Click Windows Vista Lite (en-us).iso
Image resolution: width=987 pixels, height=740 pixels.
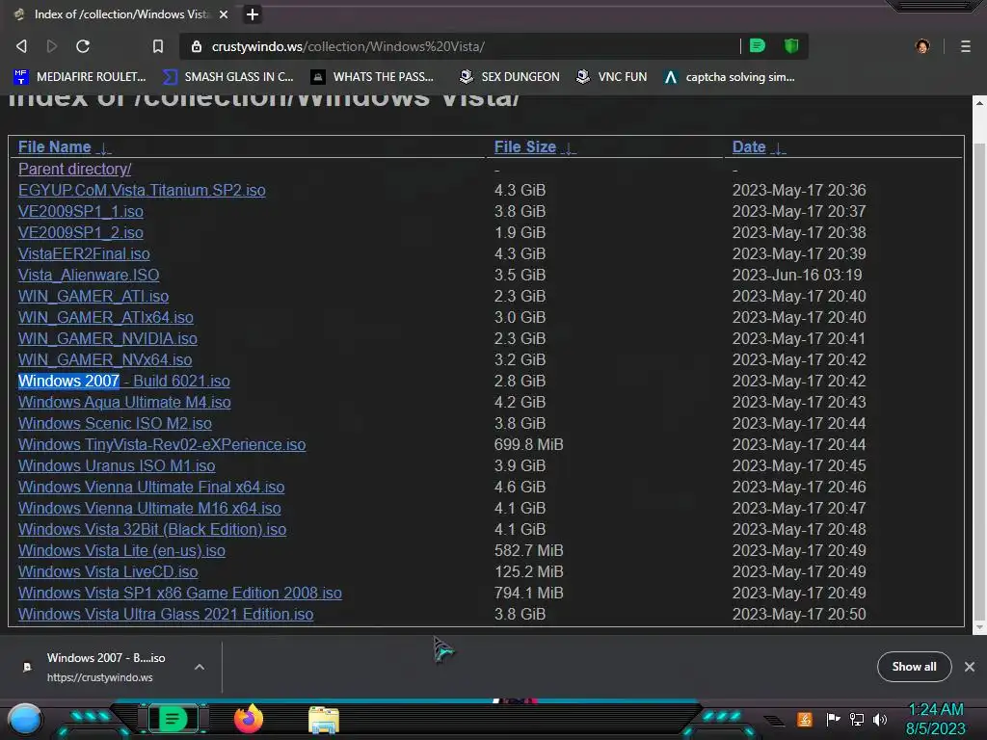121,550
